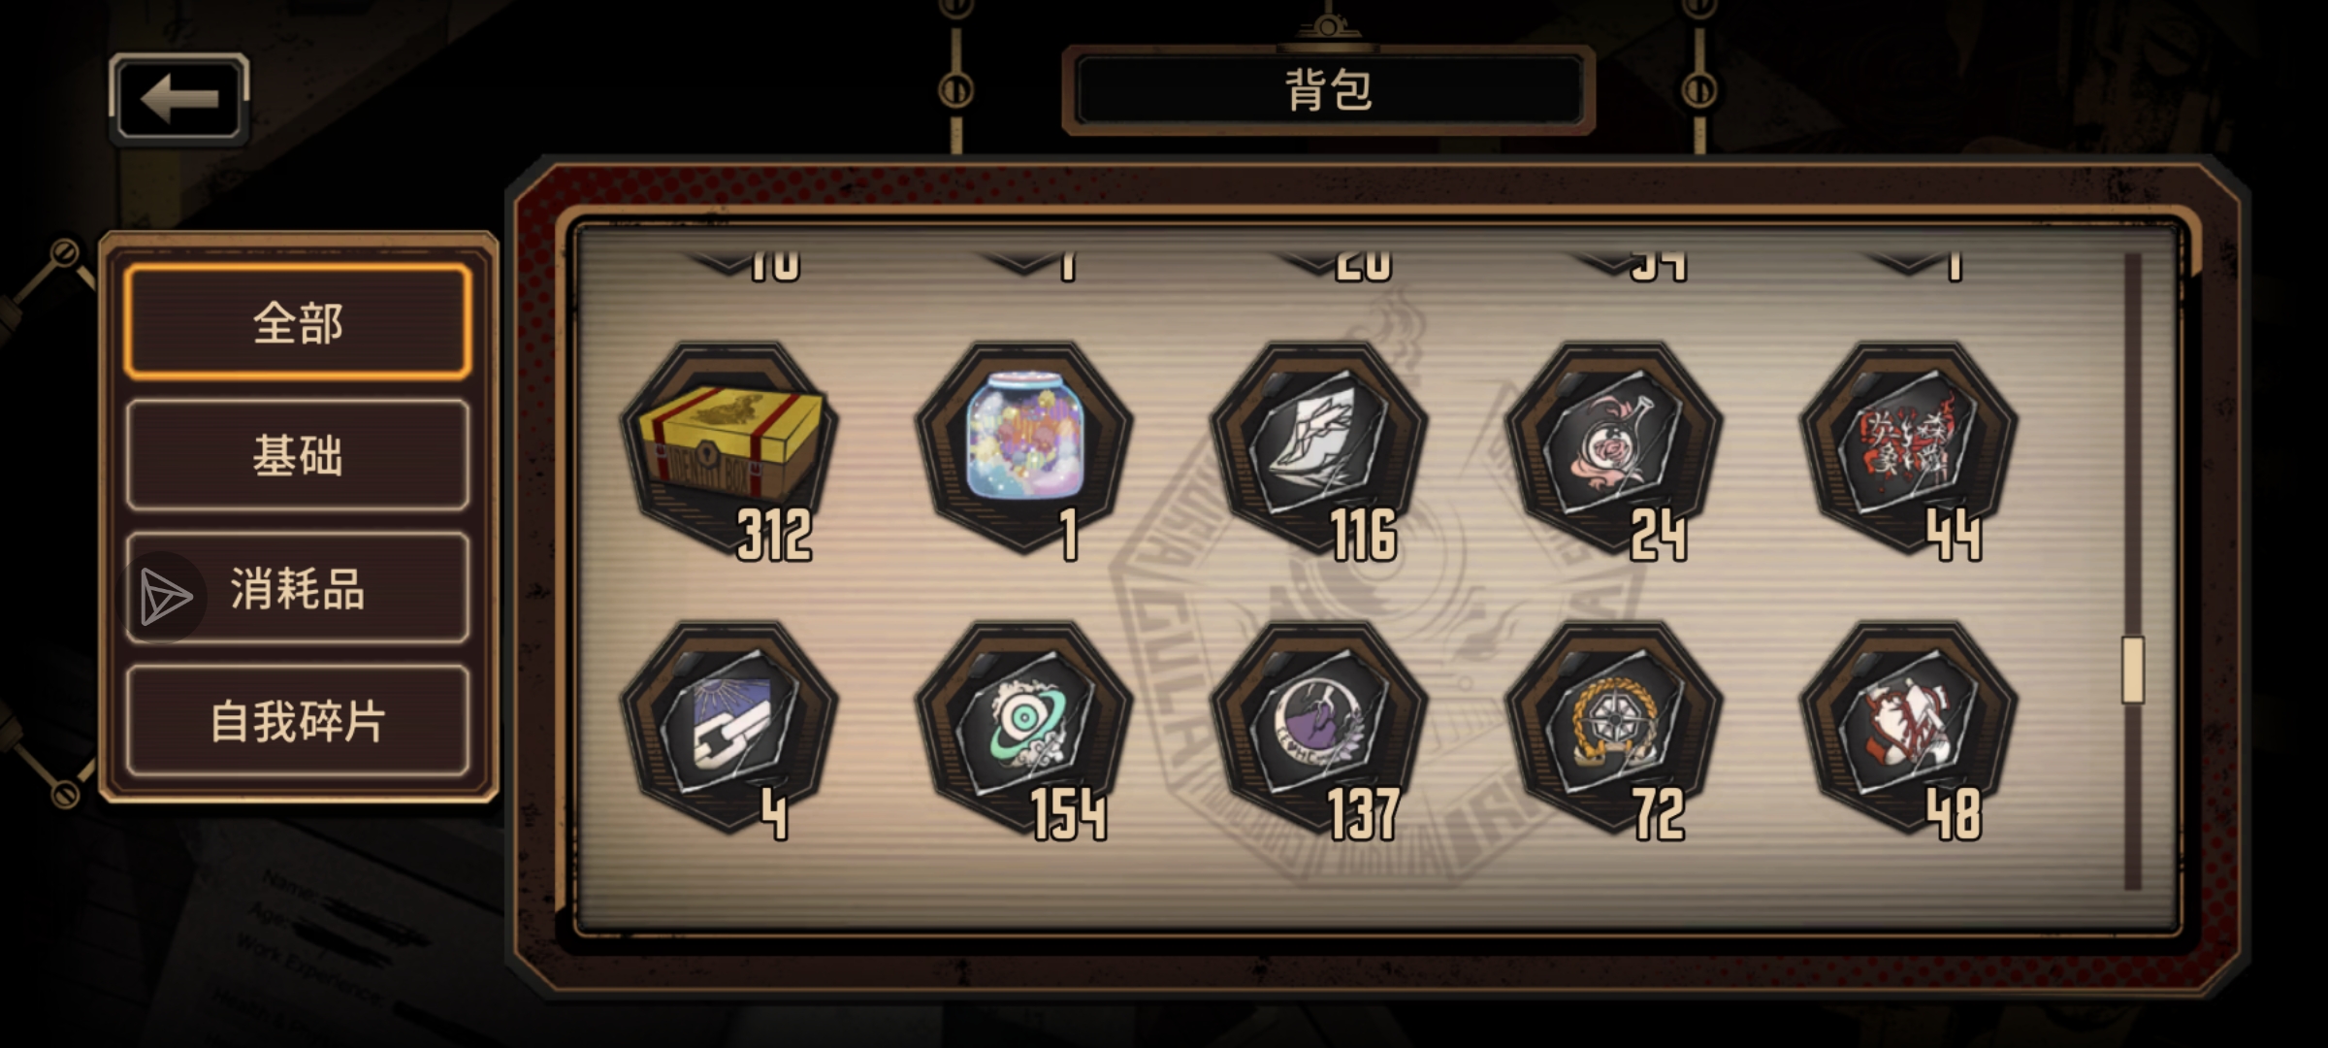The height and width of the screenshot is (1048, 2328).
Task: Click the inventory scrollbar handle
Action: [2132, 669]
